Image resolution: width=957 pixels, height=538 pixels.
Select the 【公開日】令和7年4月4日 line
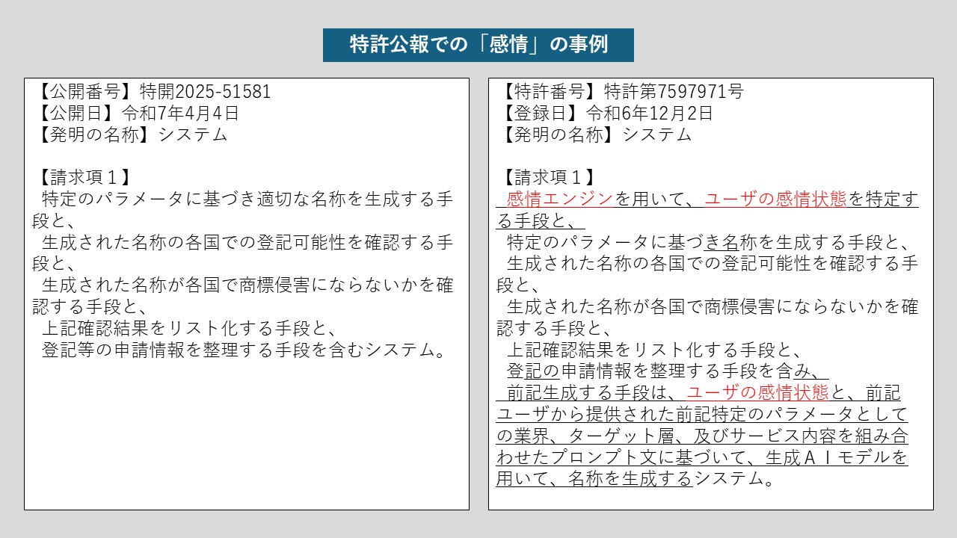click(x=135, y=114)
